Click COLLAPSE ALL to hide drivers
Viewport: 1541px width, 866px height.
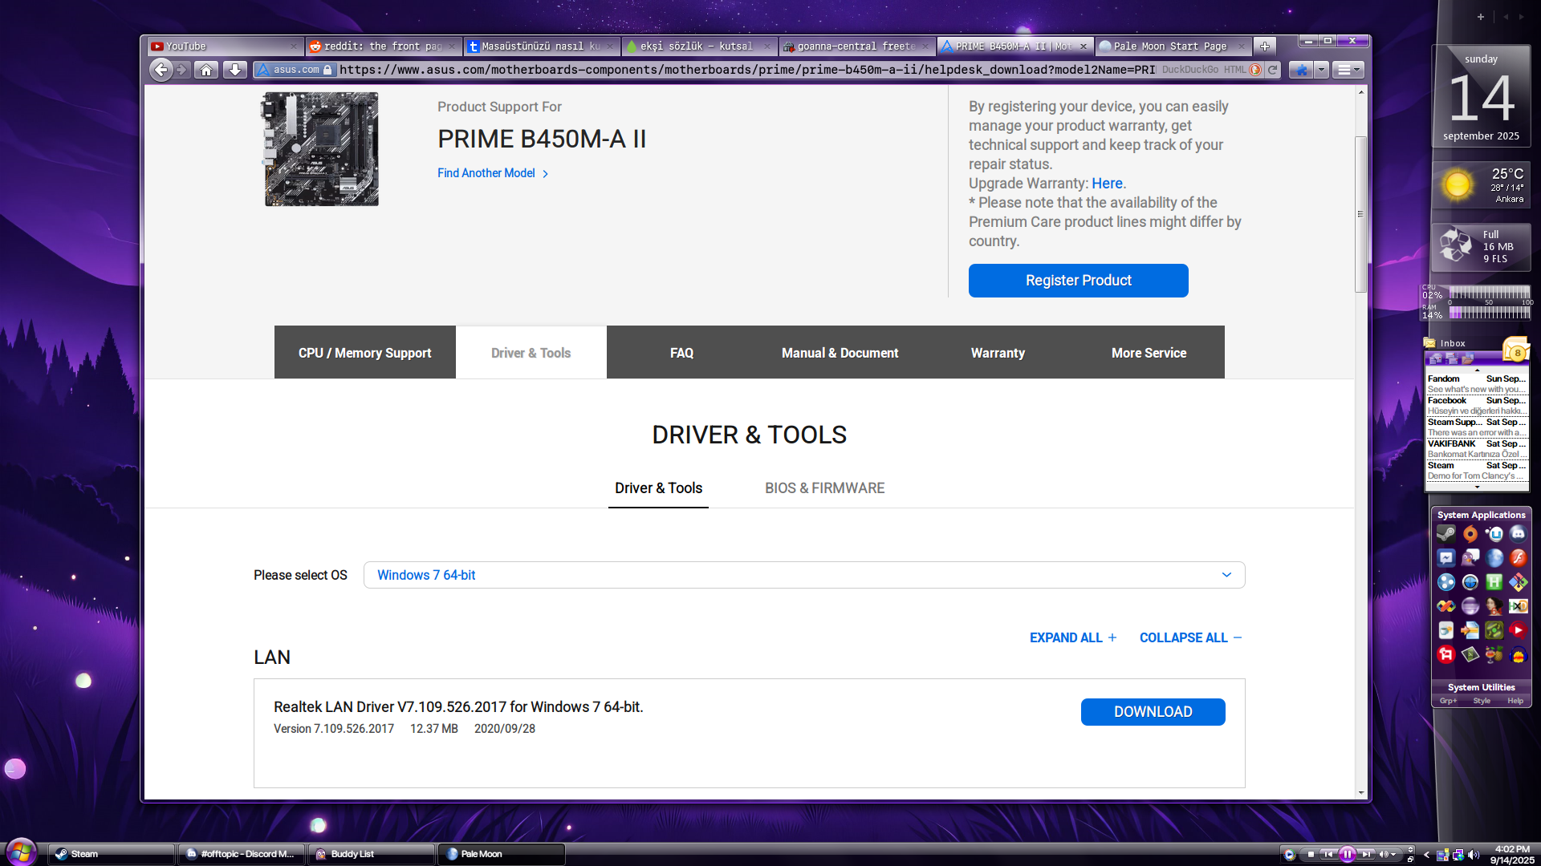[x=1191, y=637]
